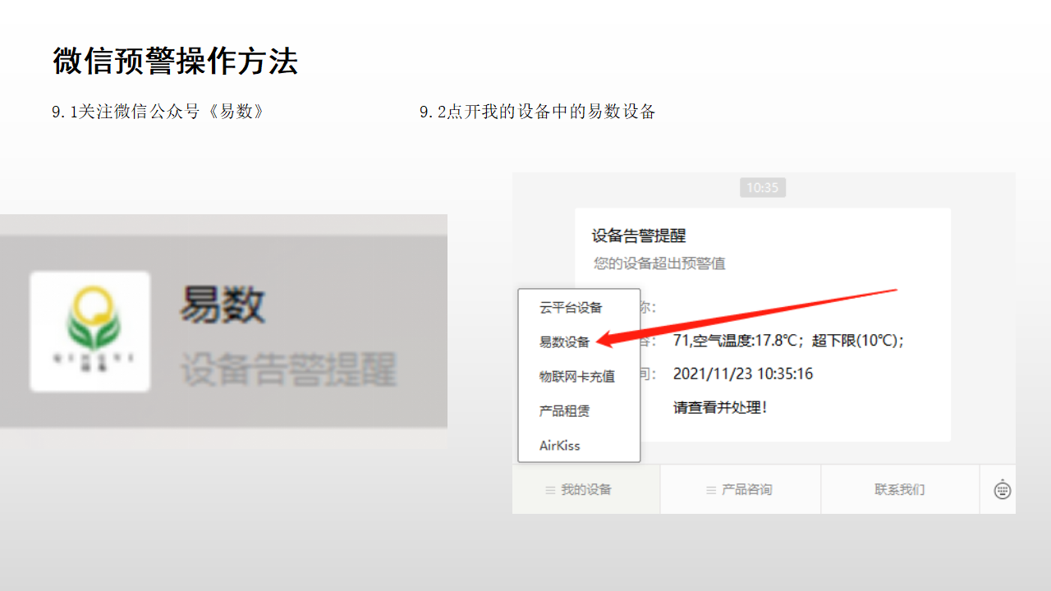Click the 请查看并处理 message text
Image resolution: width=1051 pixels, height=591 pixels.
point(719,408)
